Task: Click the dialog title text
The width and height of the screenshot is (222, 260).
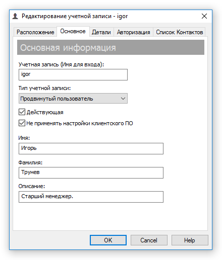Action: tap(75, 16)
